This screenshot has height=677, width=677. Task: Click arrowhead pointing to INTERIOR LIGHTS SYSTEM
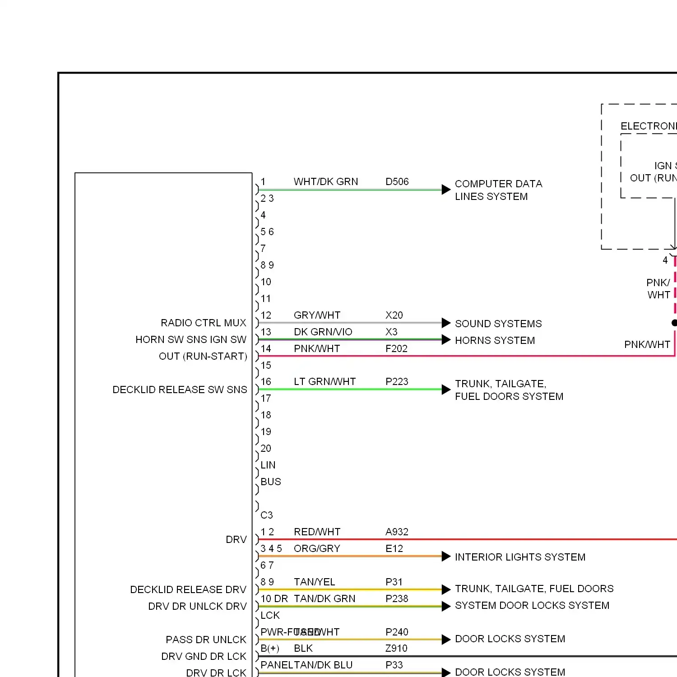tap(446, 556)
